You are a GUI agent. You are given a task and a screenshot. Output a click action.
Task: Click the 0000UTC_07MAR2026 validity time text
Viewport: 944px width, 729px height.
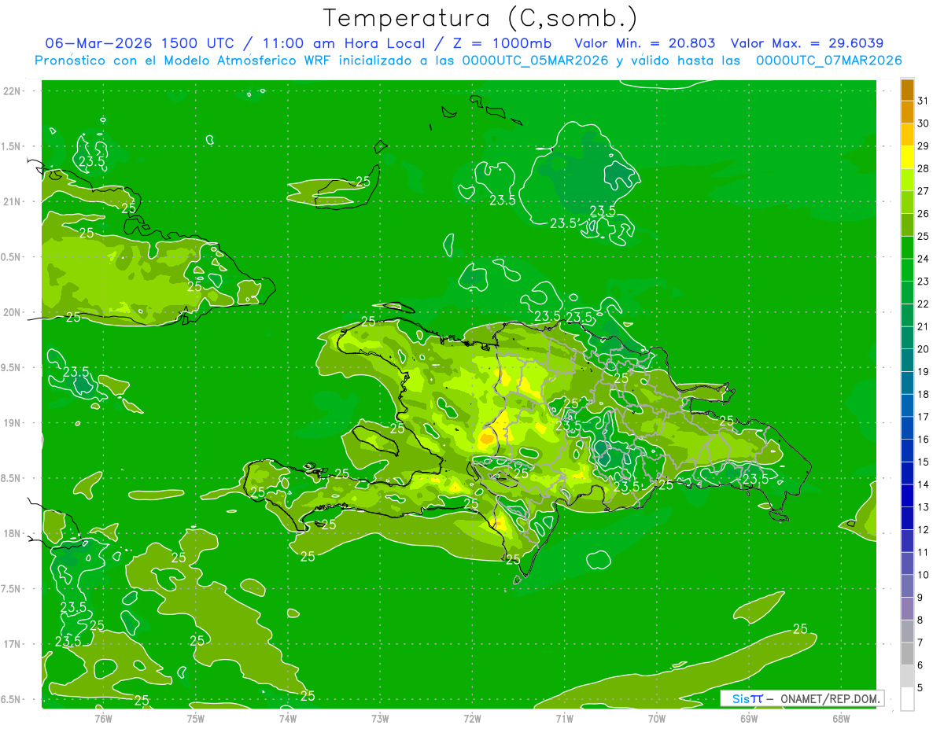coord(828,61)
